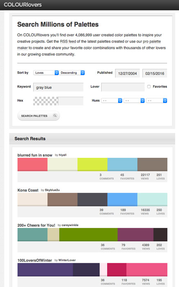Open the pro palette maker link
This screenshot has height=287, width=179.
click(89, 45)
